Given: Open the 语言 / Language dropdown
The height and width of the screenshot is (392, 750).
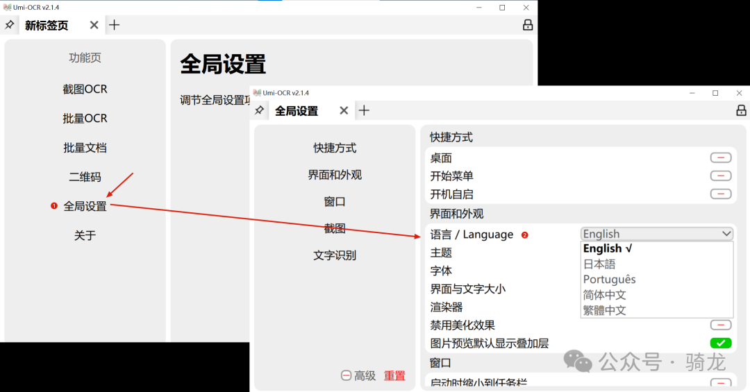Looking at the screenshot, I should (657, 234).
